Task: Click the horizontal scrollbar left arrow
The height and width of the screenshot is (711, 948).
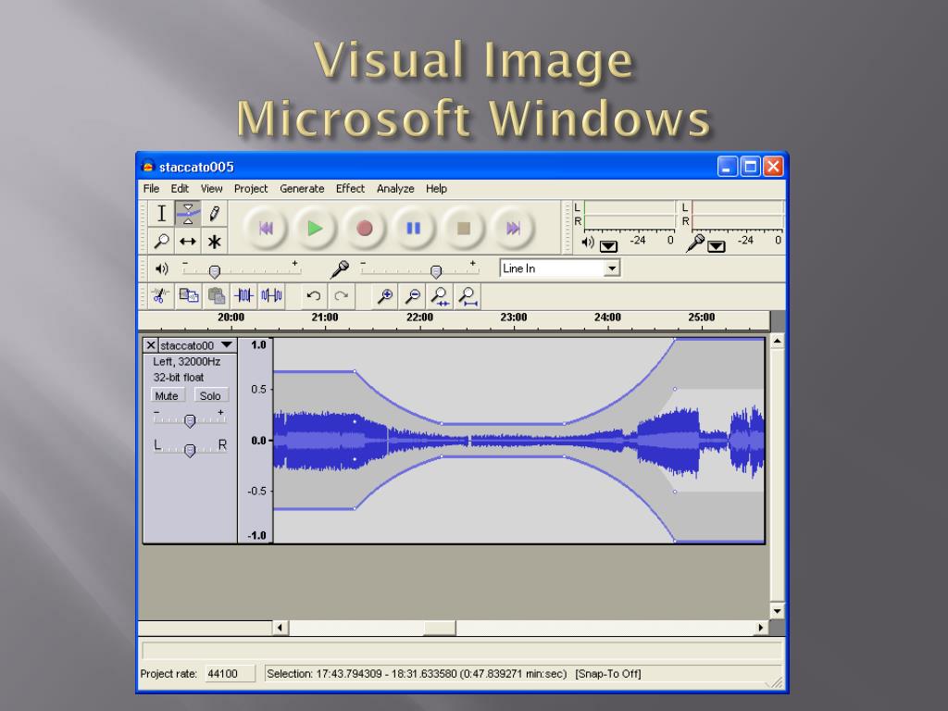Action: click(280, 628)
